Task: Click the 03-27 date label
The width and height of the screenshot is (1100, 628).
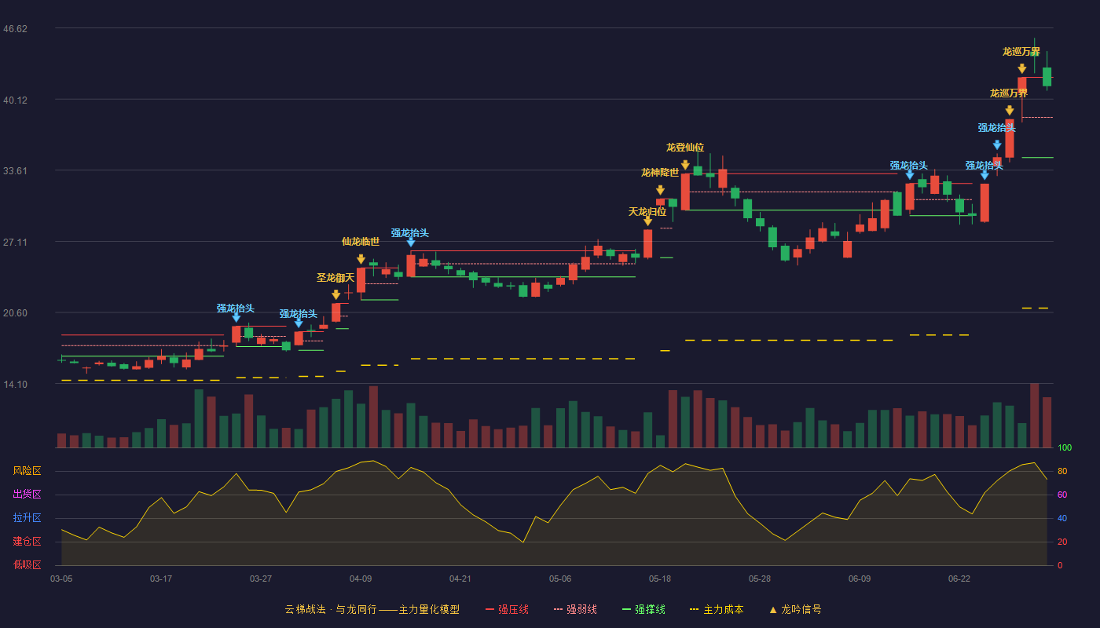Action: pyautogui.click(x=261, y=579)
